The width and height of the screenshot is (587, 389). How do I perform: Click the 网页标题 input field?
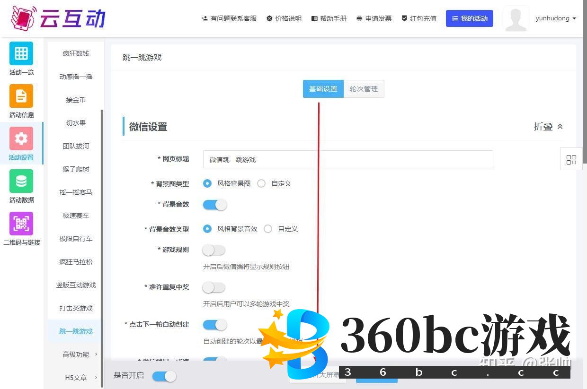(x=348, y=159)
